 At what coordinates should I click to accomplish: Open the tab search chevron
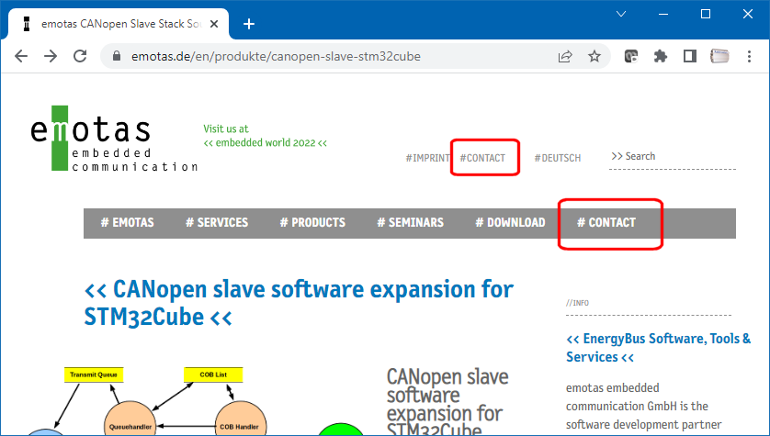[x=621, y=14]
